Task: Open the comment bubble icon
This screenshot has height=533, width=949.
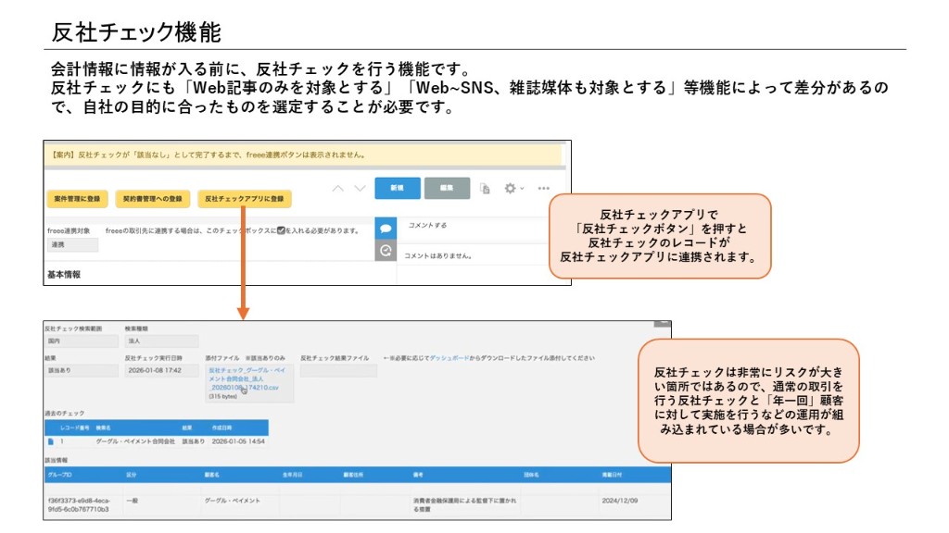Action: 386,228
